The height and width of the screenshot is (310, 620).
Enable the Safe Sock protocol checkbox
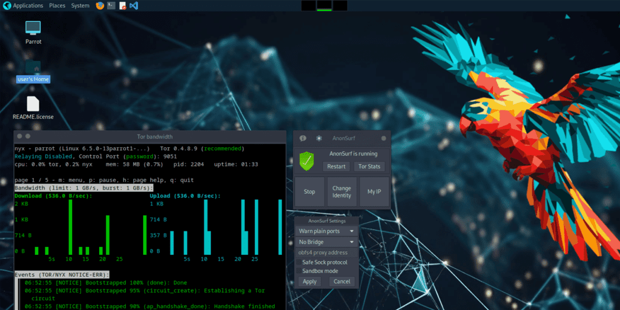[x=299, y=262]
